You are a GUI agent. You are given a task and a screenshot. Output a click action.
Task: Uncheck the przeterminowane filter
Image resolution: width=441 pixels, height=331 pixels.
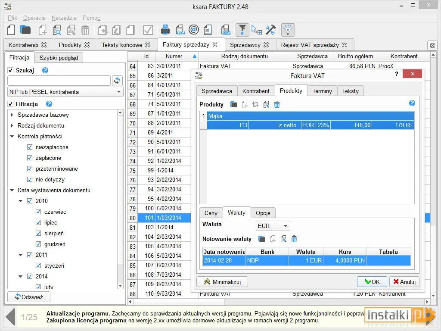(30, 169)
